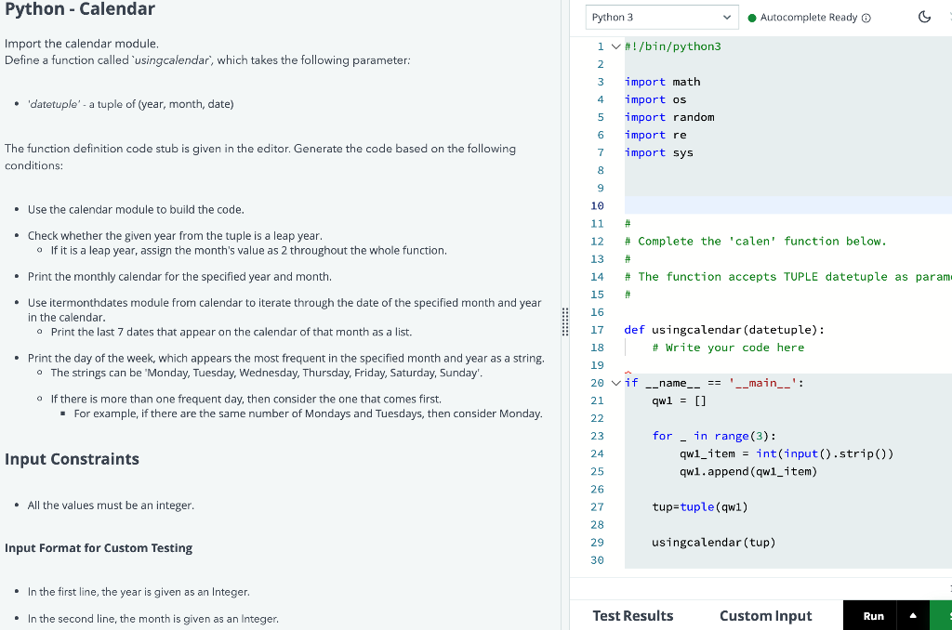Click editor line 10 empty row
The height and width of the screenshot is (630, 952).
(788, 205)
